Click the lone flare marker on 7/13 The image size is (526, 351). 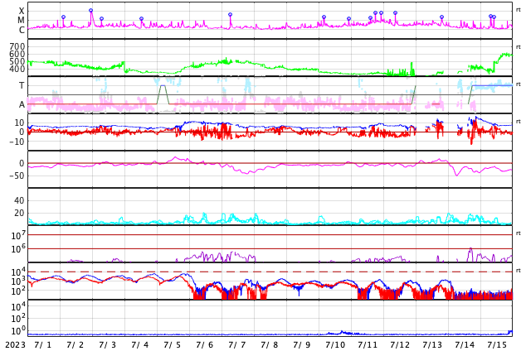[442, 17]
